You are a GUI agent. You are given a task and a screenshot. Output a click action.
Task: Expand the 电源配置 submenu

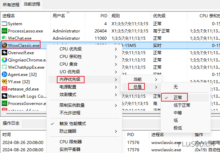pyautogui.click(x=68, y=87)
